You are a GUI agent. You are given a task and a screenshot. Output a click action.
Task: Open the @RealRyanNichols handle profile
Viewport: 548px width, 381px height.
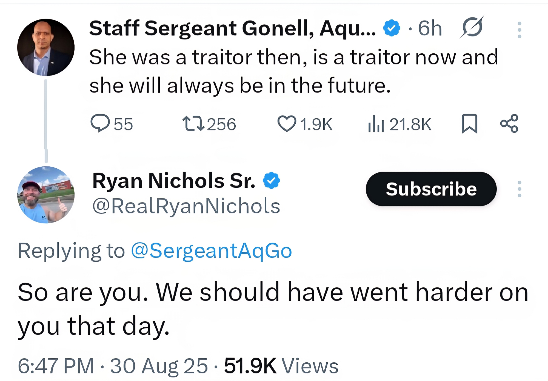[186, 206]
